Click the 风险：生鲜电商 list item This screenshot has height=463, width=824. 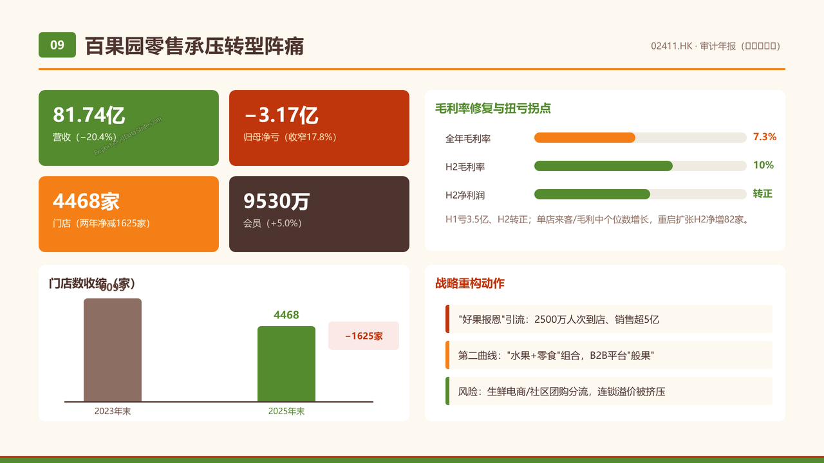609,391
